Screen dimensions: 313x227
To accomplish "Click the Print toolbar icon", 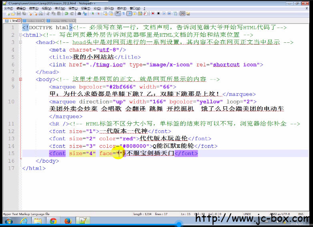I will pyautogui.click(x=41, y=13).
